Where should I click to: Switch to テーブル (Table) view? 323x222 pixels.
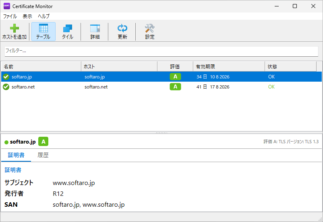pos(43,31)
